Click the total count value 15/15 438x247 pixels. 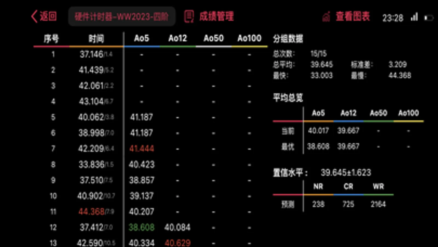[318, 54]
